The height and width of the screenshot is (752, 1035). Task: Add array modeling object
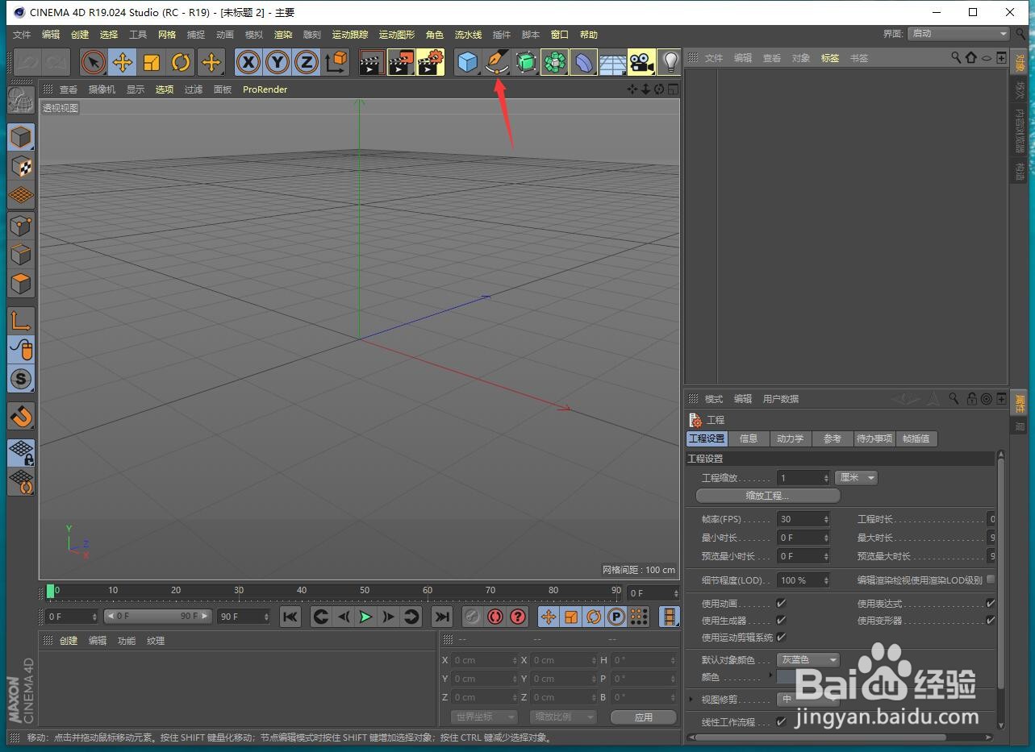pyautogui.click(x=555, y=62)
